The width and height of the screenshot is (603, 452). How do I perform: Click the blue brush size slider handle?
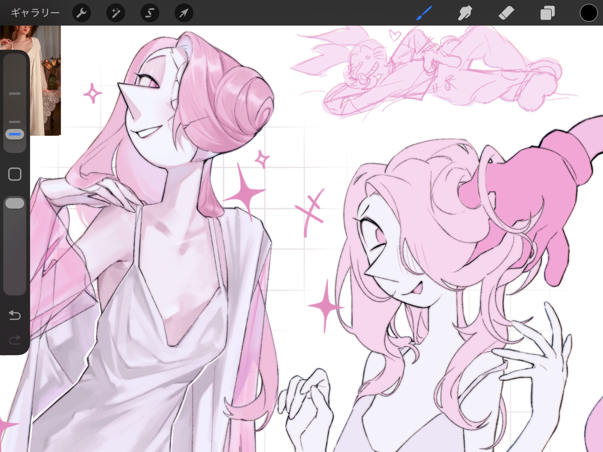[15, 134]
